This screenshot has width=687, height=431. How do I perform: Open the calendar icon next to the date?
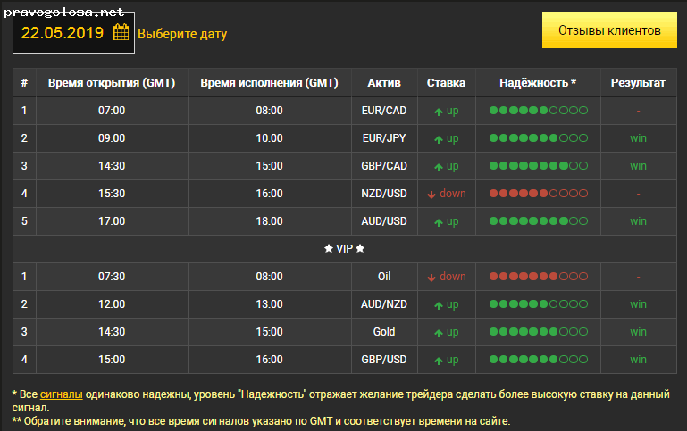(121, 32)
